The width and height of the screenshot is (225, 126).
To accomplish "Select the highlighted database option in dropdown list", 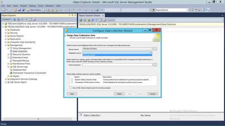I will (117, 55).
